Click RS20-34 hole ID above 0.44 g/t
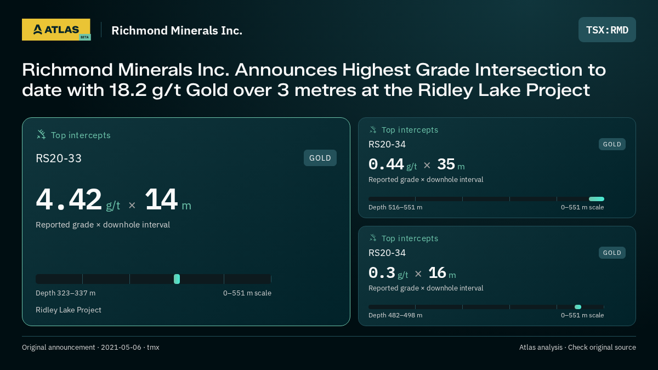The width and height of the screenshot is (658, 370). point(387,145)
